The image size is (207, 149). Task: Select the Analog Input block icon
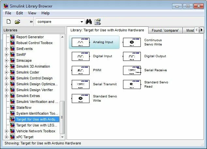click(81, 42)
